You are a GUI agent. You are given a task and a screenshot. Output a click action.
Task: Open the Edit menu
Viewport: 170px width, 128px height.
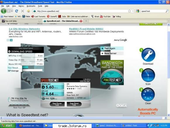pyautogui.click(x=8, y=6)
